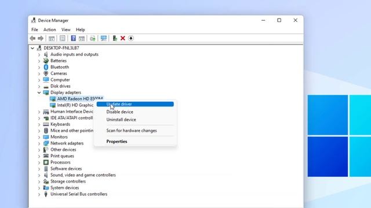Image resolution: width=371 pixels, height=208 pixels.
Task: Click the Back arrow toolbar icon
Action: [32, 38]
